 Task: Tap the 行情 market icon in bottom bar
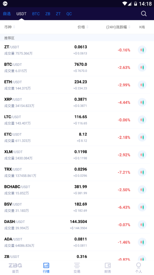[46, 266]
